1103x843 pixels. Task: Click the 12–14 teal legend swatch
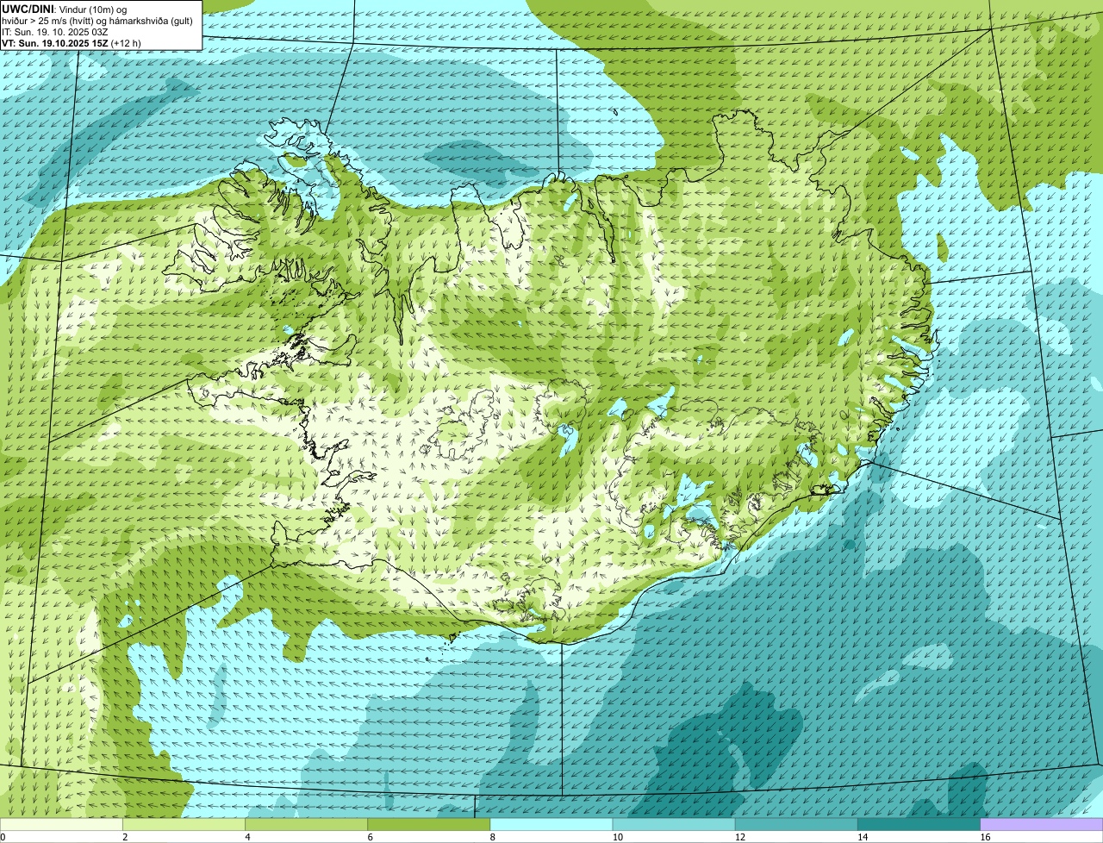tap(796, 825)
